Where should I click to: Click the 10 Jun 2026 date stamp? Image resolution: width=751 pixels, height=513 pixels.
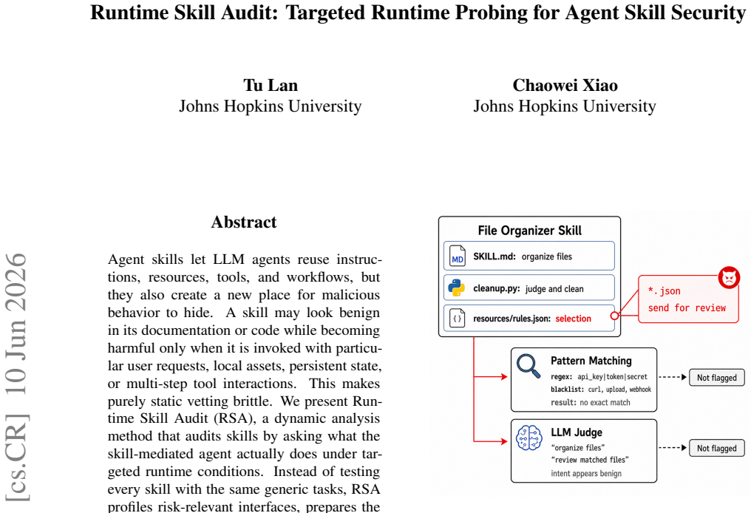[x=17, y=324]
